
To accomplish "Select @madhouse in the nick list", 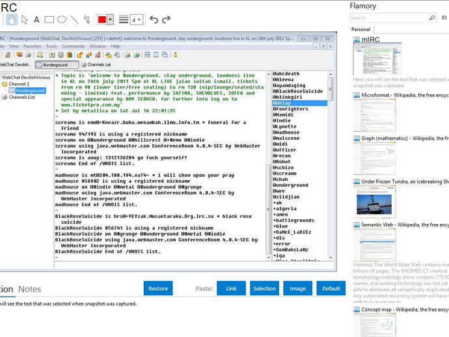I will 286,132.
